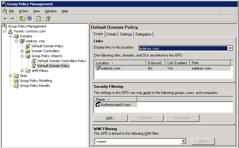The image size is (239, 148).
Task: Click the adatum.com Path cell in Links
Action: (201, 68)
